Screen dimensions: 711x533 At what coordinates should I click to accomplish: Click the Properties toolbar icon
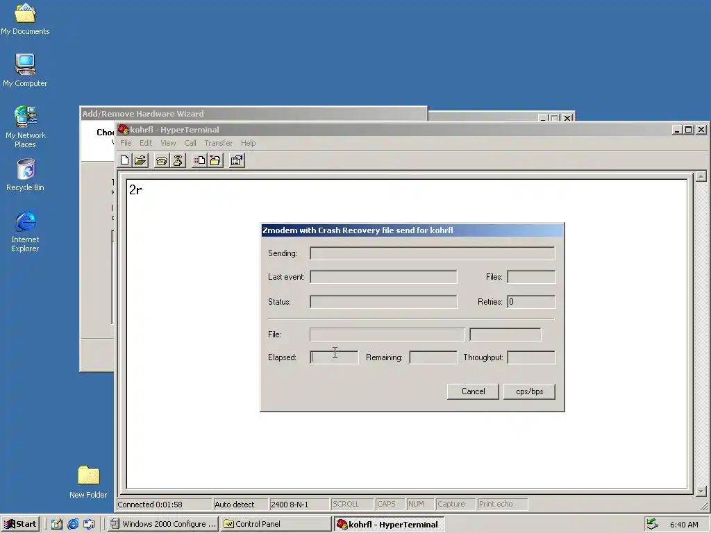point(237,160)
